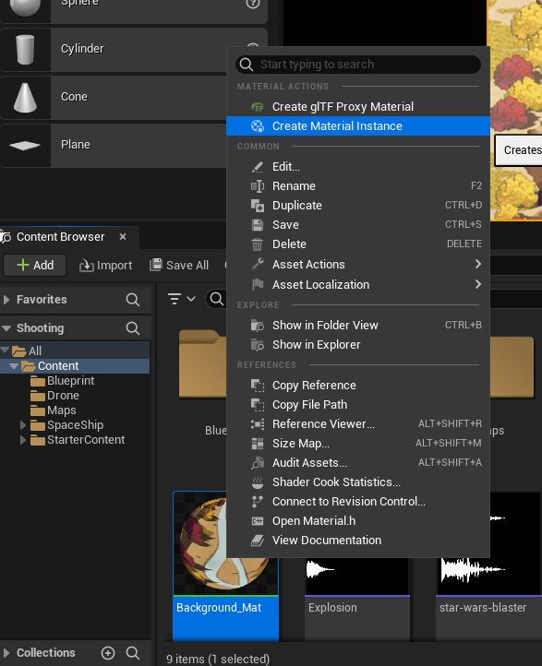Click the Show in Explorer icon
Image resolution: width=542 pixels, height=666 pixels.
258,345
